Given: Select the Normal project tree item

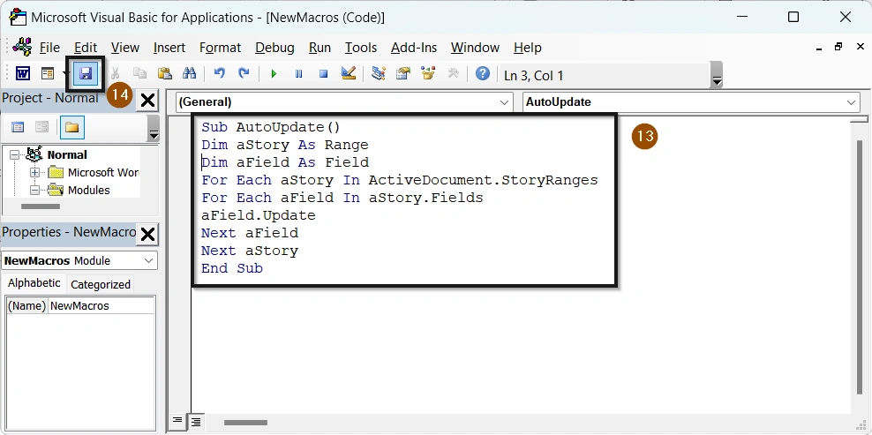Looking at the screenshot, I should point(67,155).
